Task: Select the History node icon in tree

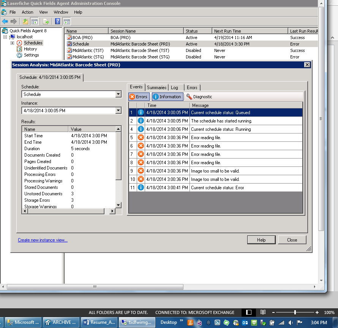Action: 19,49
